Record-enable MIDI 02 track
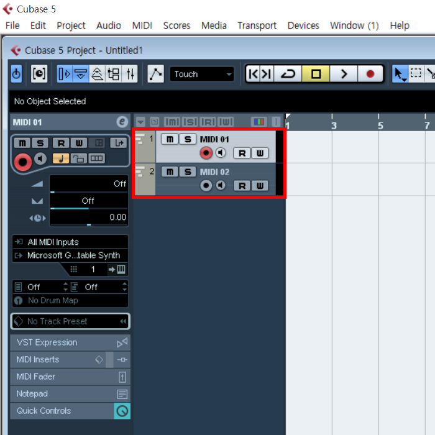Viewport: 435px width, 435px height. click(x=206, y=186)
